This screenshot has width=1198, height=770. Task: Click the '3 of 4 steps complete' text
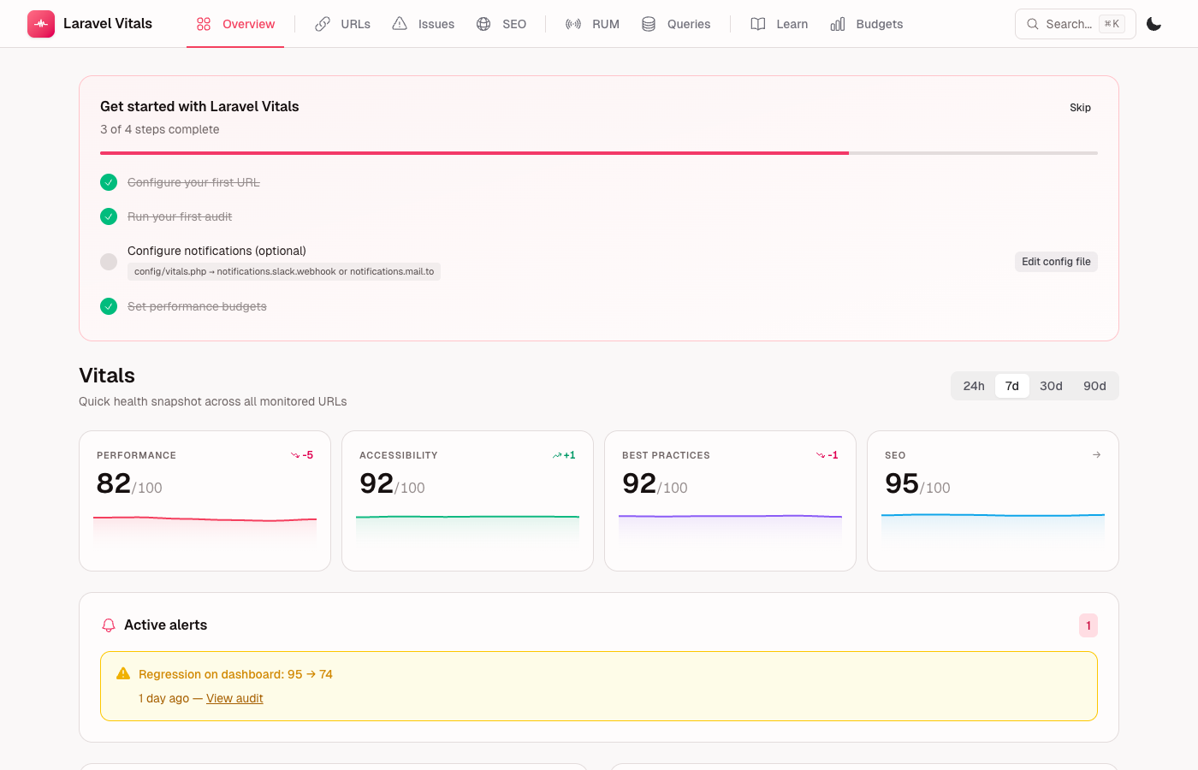tap(159, 129)
